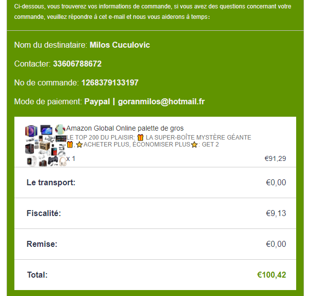Click the gift box emoji before 'LA SUPER-BOÎTE'
The height and width of the screenshot is (296, 316).
140,138
